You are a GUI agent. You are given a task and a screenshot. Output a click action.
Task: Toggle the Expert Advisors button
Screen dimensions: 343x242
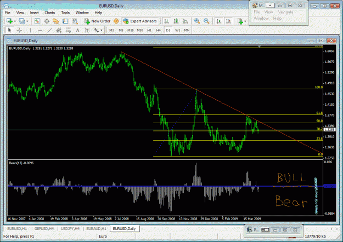click(140, 21)
